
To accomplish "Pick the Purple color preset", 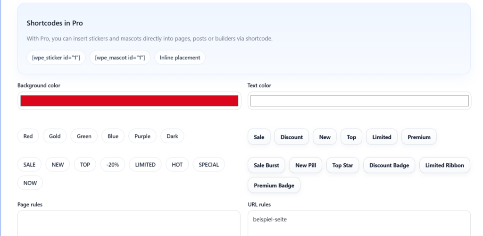I will 142,136.
